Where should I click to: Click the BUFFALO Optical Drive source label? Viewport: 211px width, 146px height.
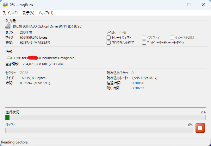[x=47, y=27]
